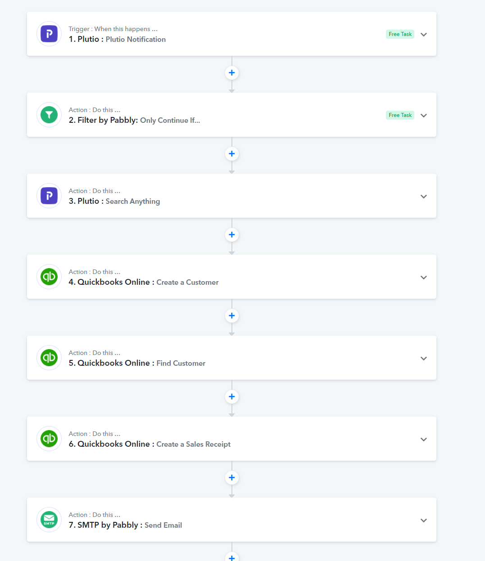Add a step after Plutio Notification trigger
Image resolution: width=485 pixels, height=561 pixels.
point(232,73)
